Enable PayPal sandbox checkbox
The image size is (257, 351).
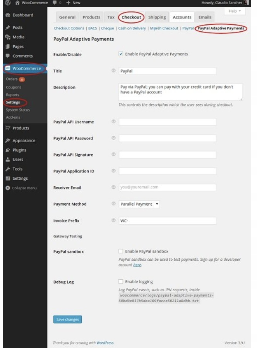[121, 251]
